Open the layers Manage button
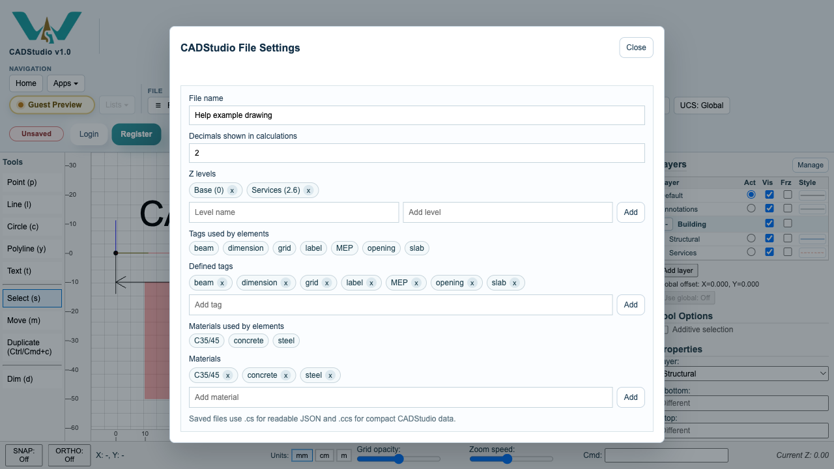 (811, 165)
